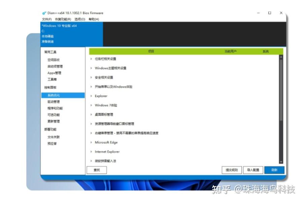Click the Dism++ icon in the title bar
This screenshot has height=202, width=303.
44,13
